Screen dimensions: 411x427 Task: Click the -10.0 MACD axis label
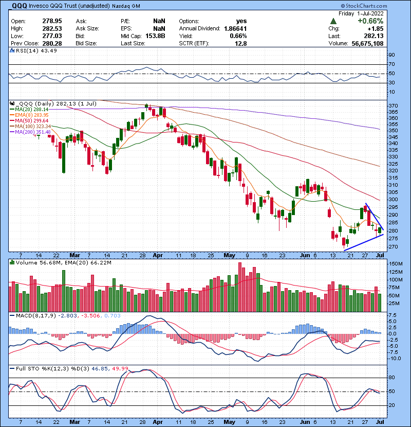click(395, 359)
